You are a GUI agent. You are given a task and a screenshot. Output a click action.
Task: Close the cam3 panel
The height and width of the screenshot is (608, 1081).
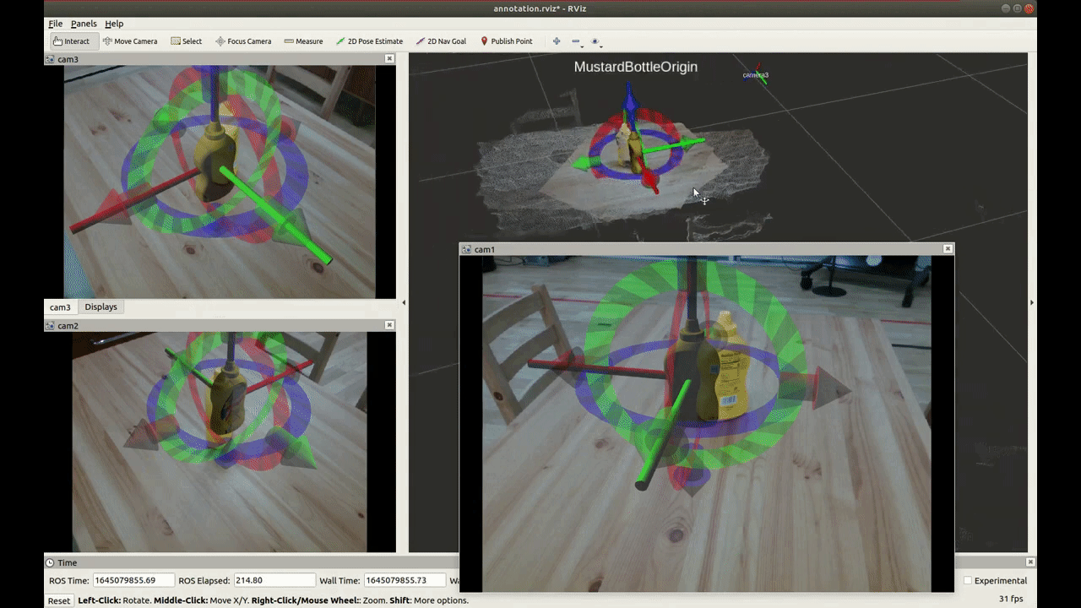tap(389, 59)
